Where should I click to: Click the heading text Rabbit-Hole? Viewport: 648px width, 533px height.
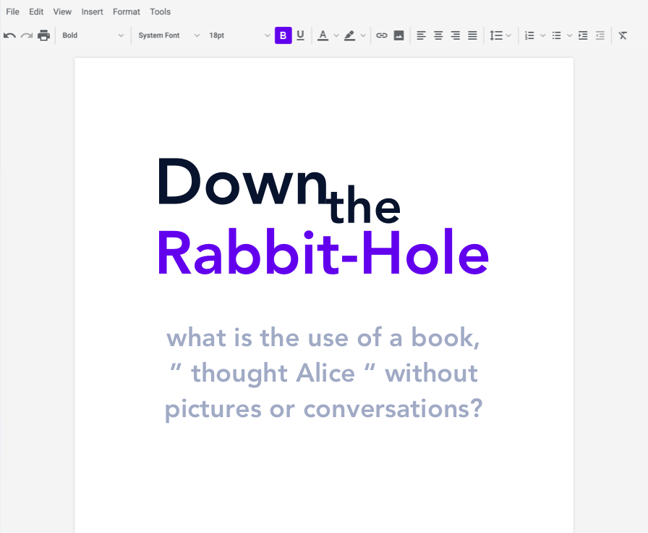click(323, 253)
